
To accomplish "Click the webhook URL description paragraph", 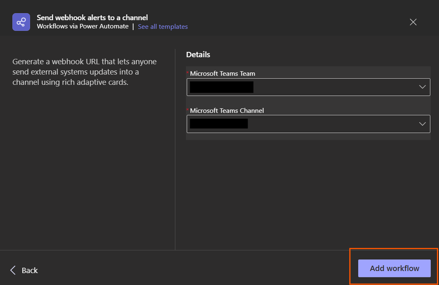I will [84, 72].
